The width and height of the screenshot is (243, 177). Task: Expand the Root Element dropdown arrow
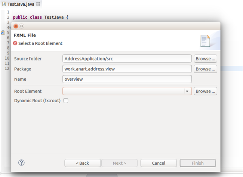187,91
